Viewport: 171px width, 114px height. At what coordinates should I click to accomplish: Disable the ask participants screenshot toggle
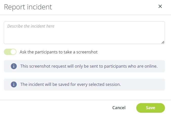10,52
